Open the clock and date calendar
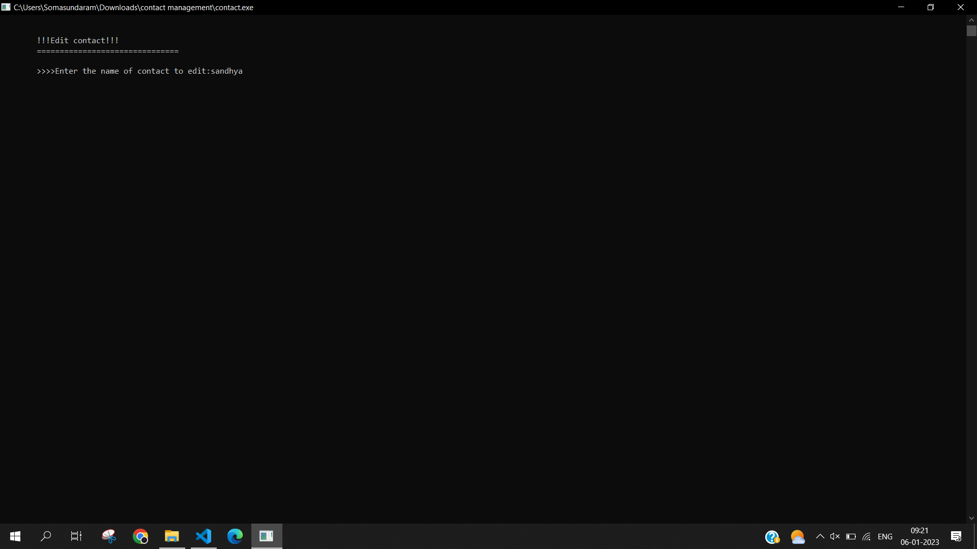The height and width of the screenshot is (549, 977). (919, 536)
